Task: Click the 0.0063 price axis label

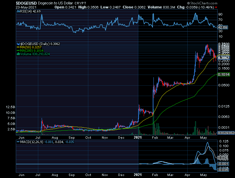Action: [224, 117]
